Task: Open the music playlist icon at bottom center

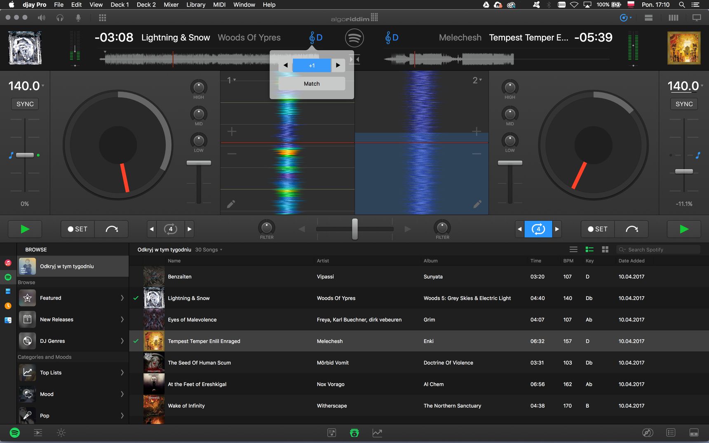Action: (x=332, y=433)
